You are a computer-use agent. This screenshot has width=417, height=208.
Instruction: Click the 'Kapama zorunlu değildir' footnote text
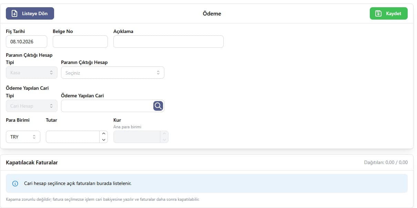tap(103, 199)
